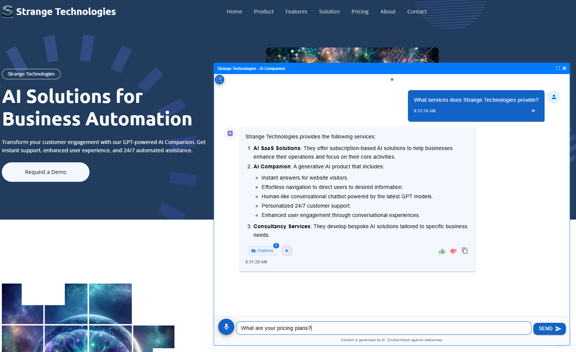Click the new chat edit icon
Screen dimensions: 576x352
[x=219, y=79]
